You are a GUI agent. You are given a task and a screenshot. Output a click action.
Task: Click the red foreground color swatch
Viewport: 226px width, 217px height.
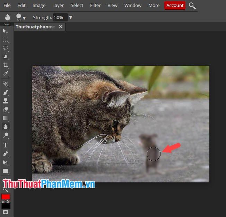click(x=6, y=197)
